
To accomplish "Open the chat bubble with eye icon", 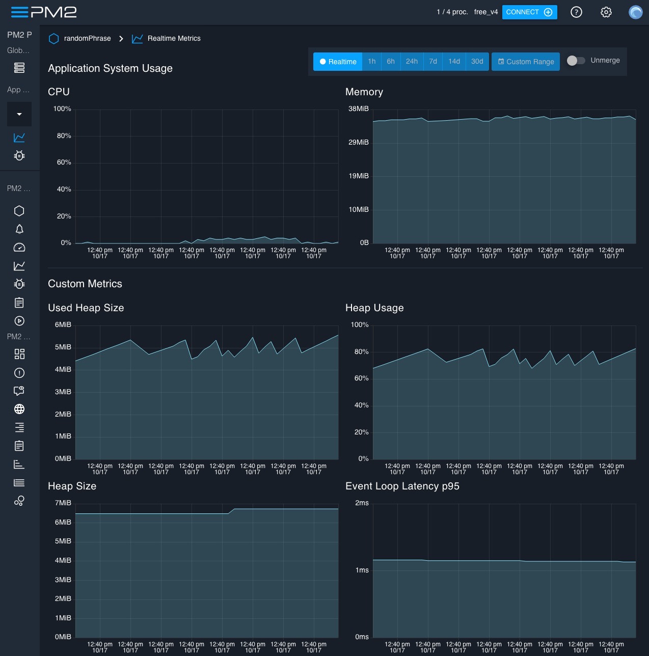I will (19, 391).
